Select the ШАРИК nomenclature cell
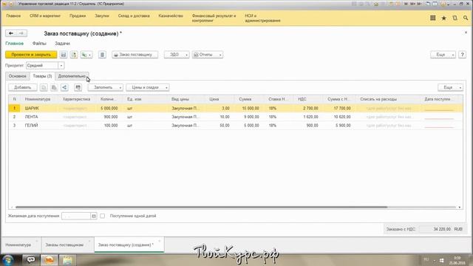This screenshot has width=473, height=266. 38,108
